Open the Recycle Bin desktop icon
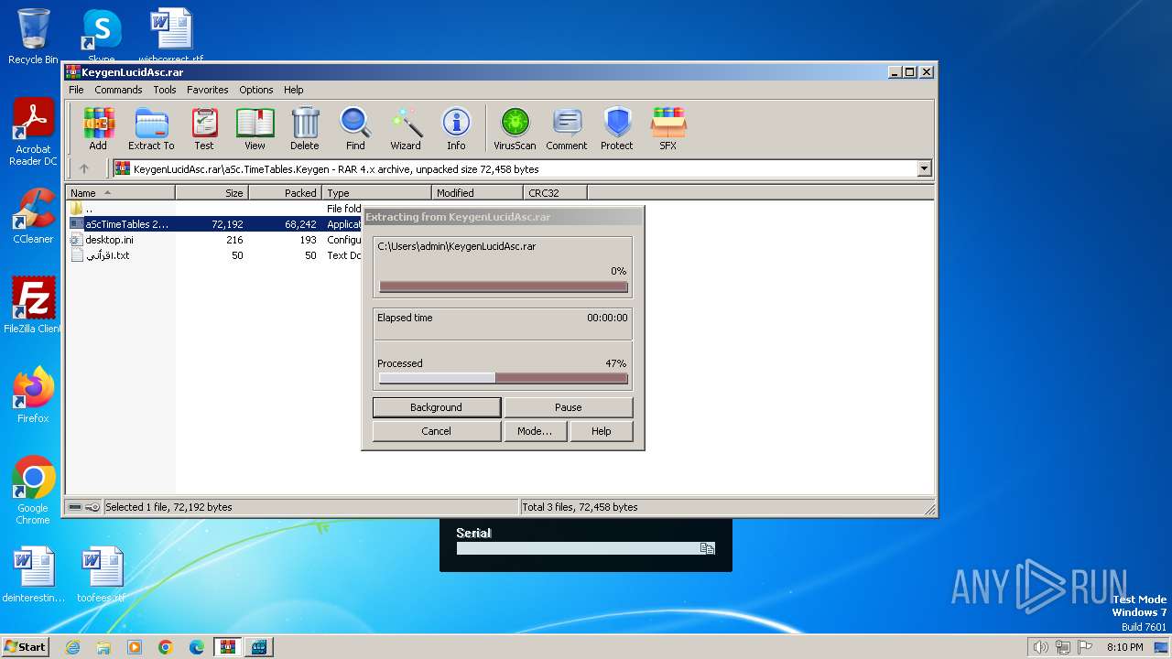The image size is (1172, 659). pos(33,37)
